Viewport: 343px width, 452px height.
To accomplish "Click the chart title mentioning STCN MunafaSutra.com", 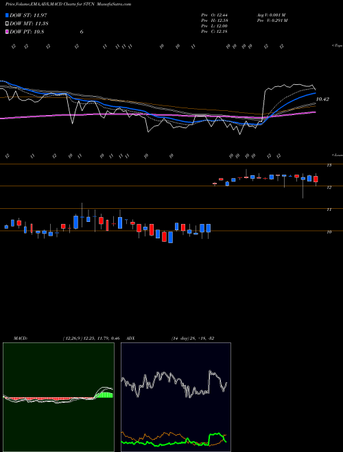I will click(x=68, y=4).
